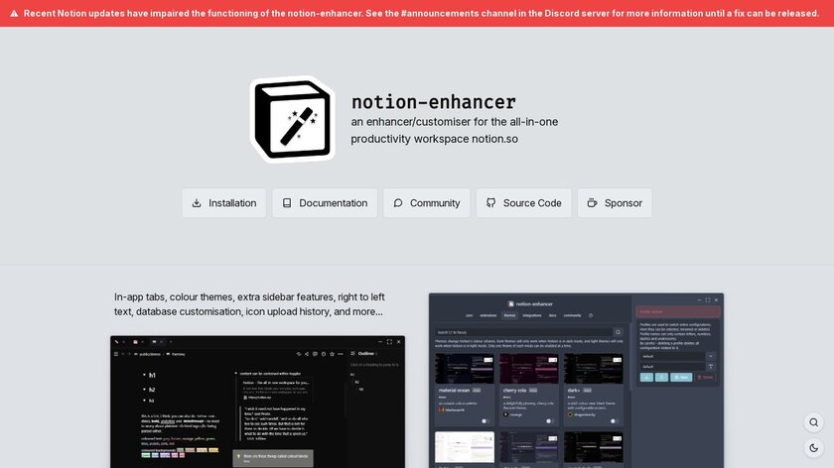The width and height of the screenshot is (834, 468).
Task: Click the Delete profile button in the menu screenshot
Action: [705, 377]
